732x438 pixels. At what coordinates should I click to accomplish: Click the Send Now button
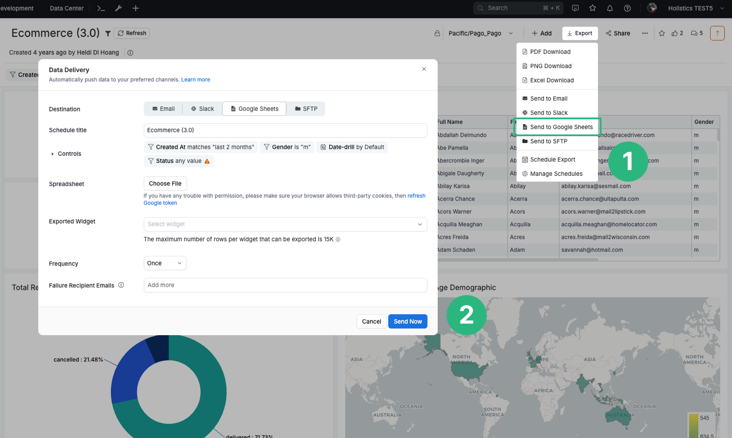click(407, 321)
